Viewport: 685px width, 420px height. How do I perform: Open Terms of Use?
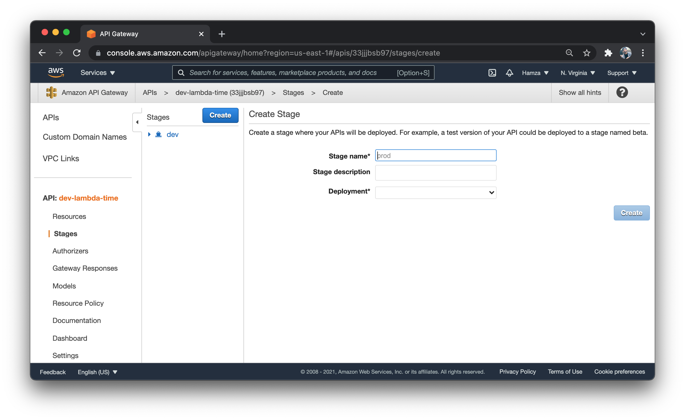tap(565, 371)
